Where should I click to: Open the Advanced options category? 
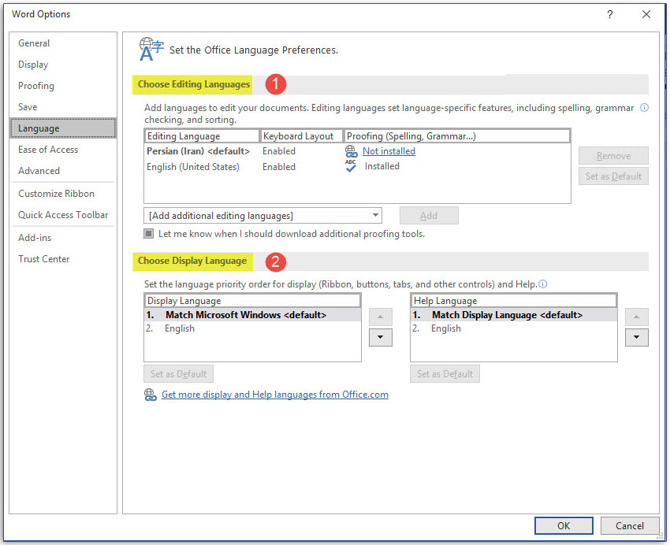[63, 171]
